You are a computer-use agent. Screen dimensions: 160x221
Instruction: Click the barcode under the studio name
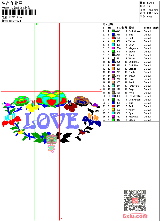click(19, 12)
